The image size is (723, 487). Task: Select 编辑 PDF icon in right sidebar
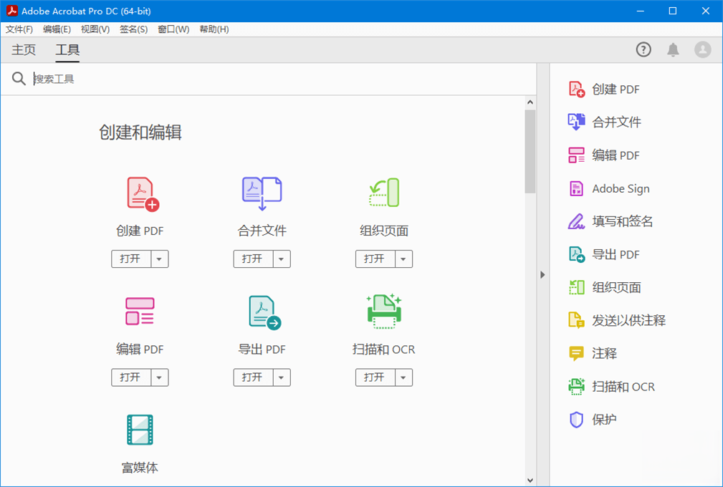[x=576, y=155]
